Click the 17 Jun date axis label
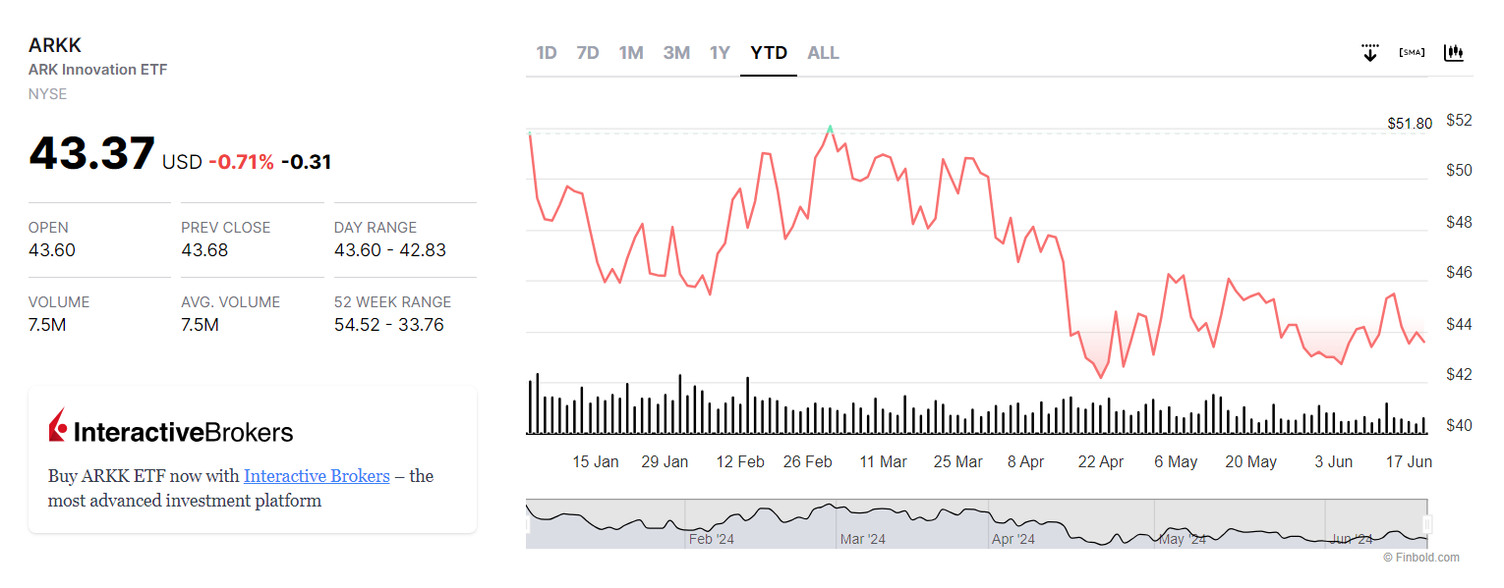Viewport: 1504px width, 588px height. (1409, 461)
